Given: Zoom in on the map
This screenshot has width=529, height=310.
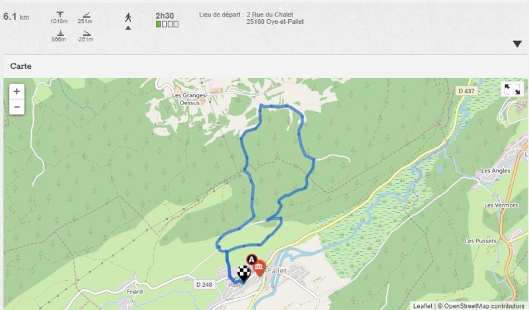Looking at the screenshot, I should click(17, 91).
